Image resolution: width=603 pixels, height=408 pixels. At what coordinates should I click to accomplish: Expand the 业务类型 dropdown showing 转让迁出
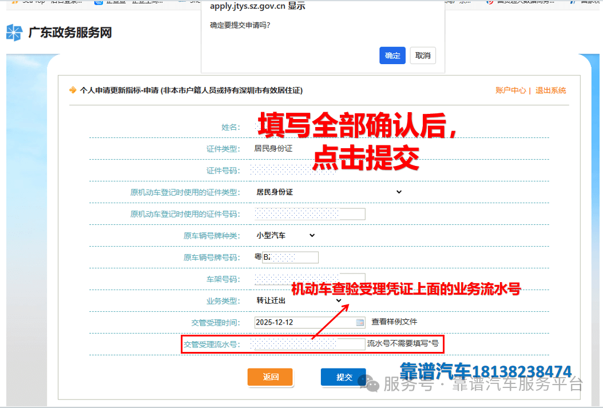(298, 300)
